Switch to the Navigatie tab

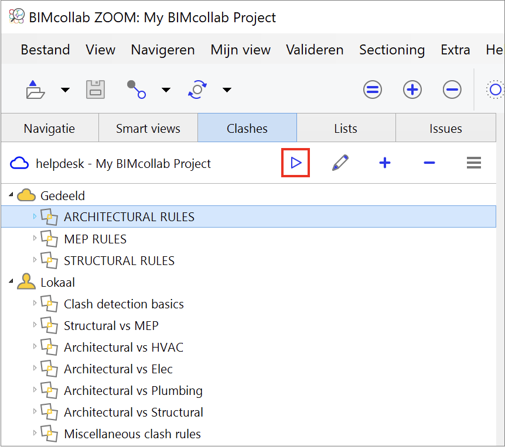pos(50,128)
